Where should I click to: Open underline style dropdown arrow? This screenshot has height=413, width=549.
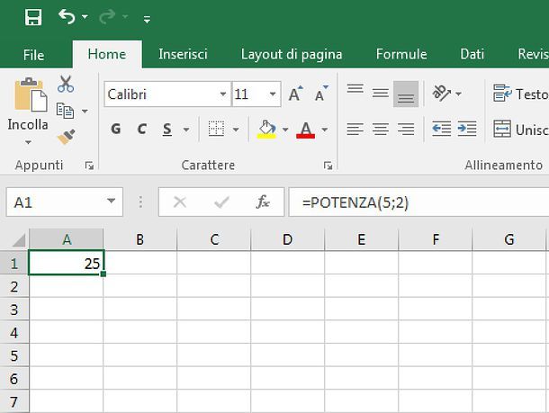pos(186,130)
